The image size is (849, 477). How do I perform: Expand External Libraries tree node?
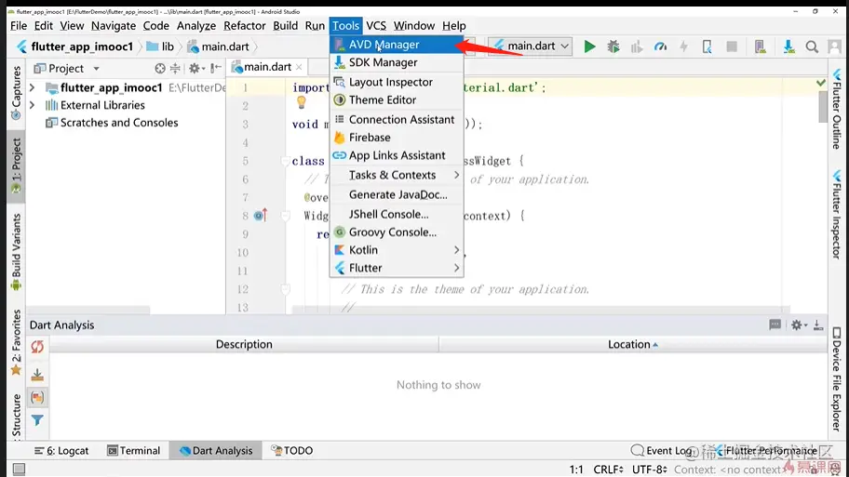[32, 105]
